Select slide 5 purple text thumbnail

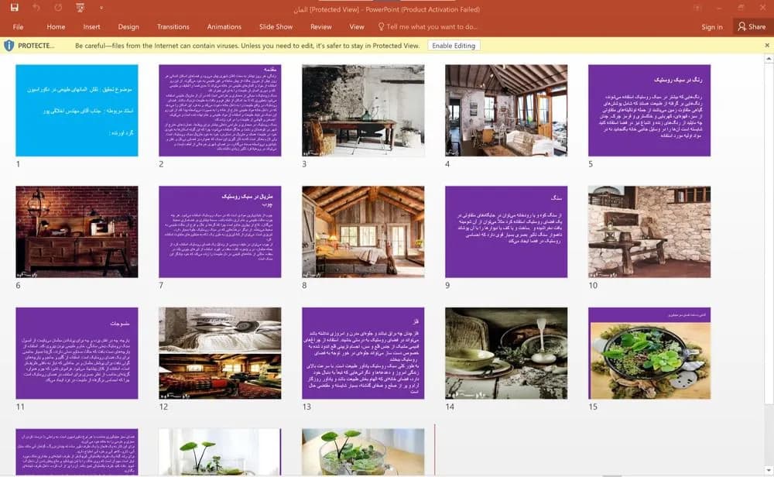point(649,110)
